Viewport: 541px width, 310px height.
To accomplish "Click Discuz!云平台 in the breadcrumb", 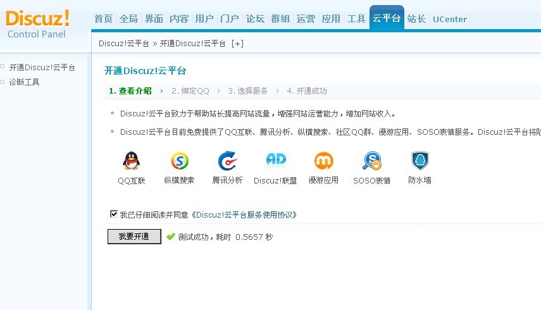I will [124, 44].
